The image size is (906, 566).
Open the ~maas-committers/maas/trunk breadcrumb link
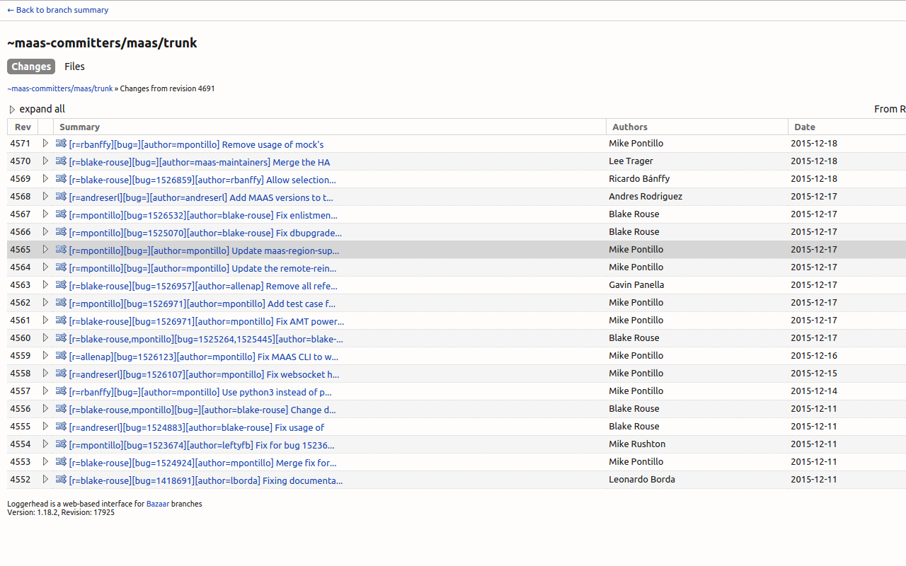point(60,88)
